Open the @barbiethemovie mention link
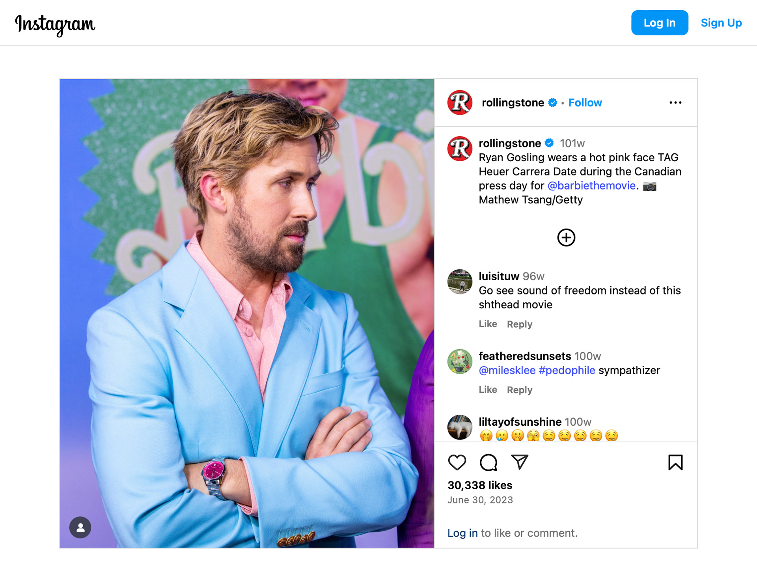The height and width of the screenshot is (583, 757). (591, 186)
